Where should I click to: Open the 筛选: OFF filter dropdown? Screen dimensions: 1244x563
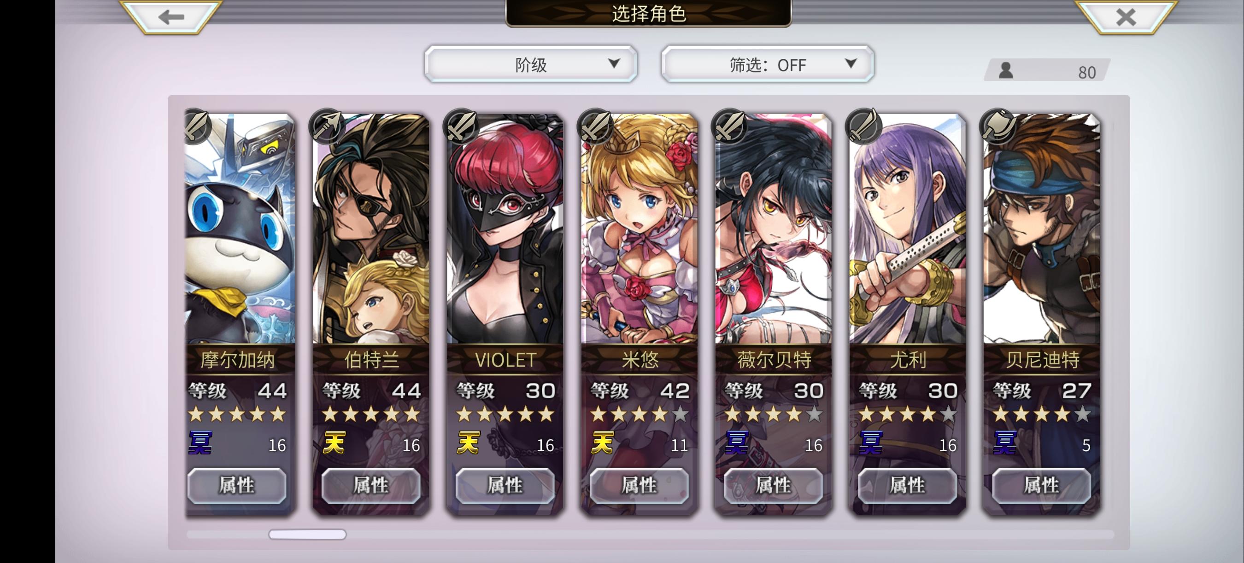767,64
